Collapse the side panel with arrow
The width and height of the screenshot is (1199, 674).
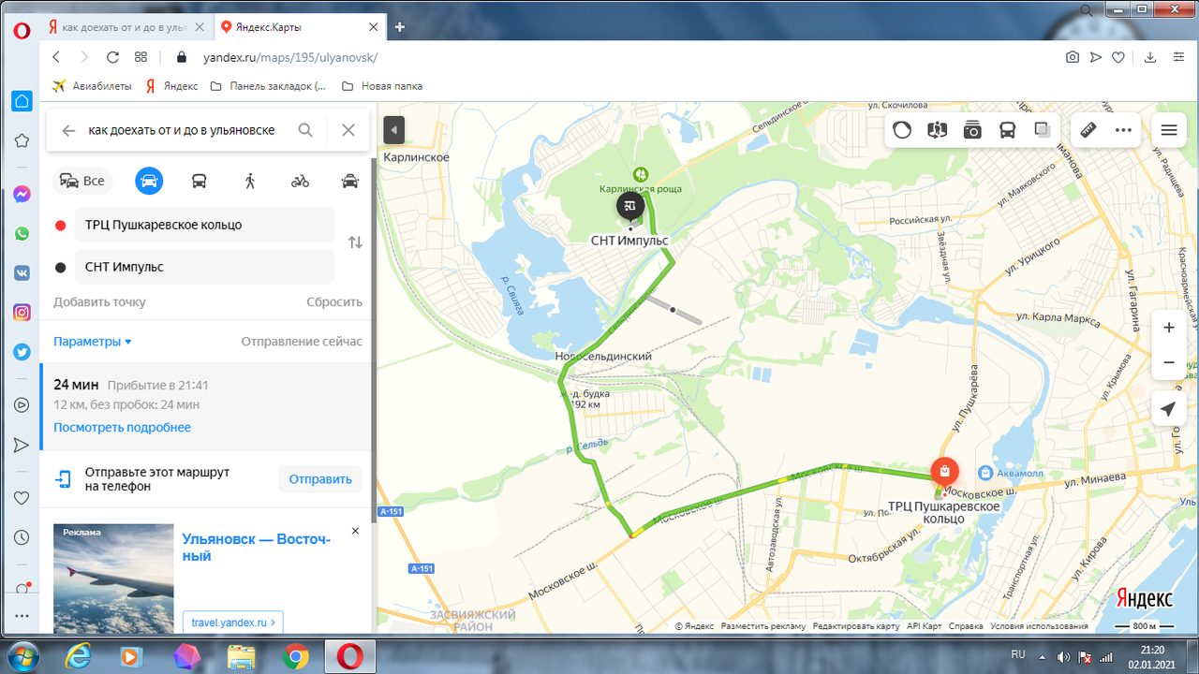pyautogui.click(x=394, y=130)
